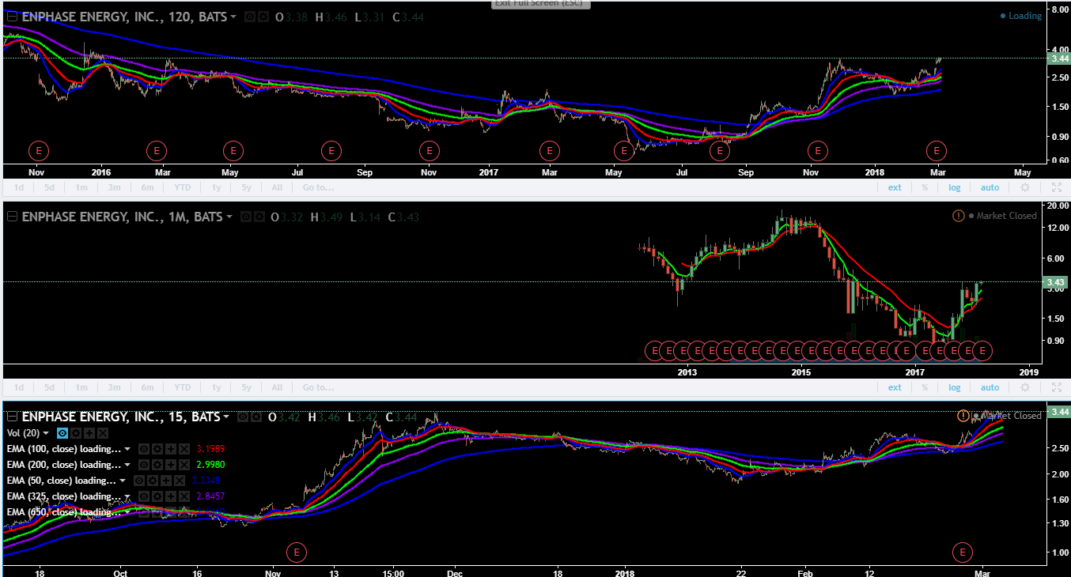Click Go to... under the 1M chart
The image size is (1071, 577).
[x=318, y=387]
